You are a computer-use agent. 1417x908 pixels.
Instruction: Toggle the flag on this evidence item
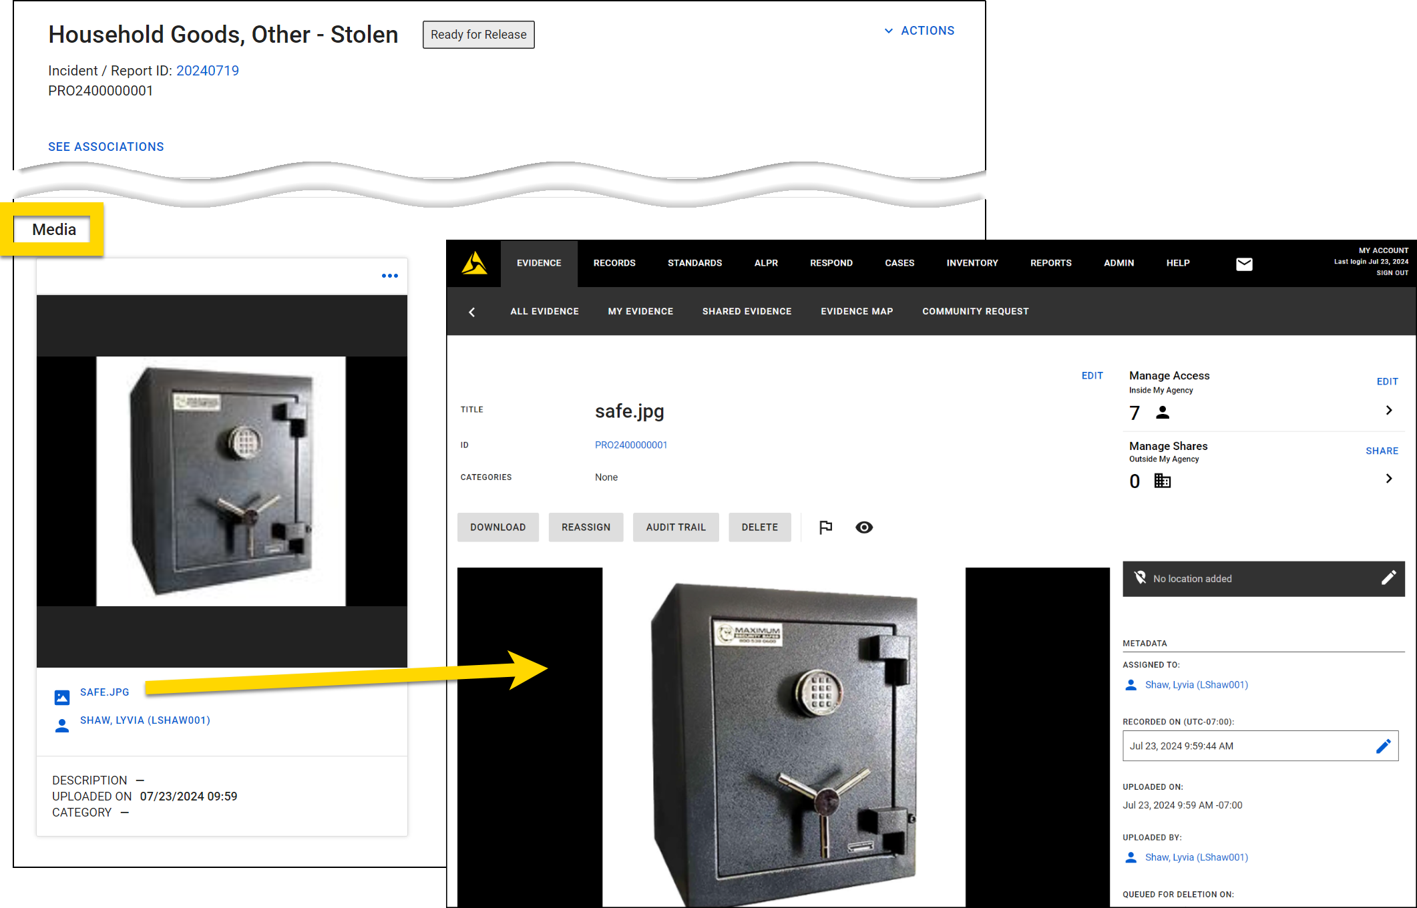click(x=825, y=527)
